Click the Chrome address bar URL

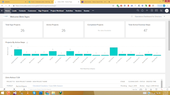[x=36, y=6]
